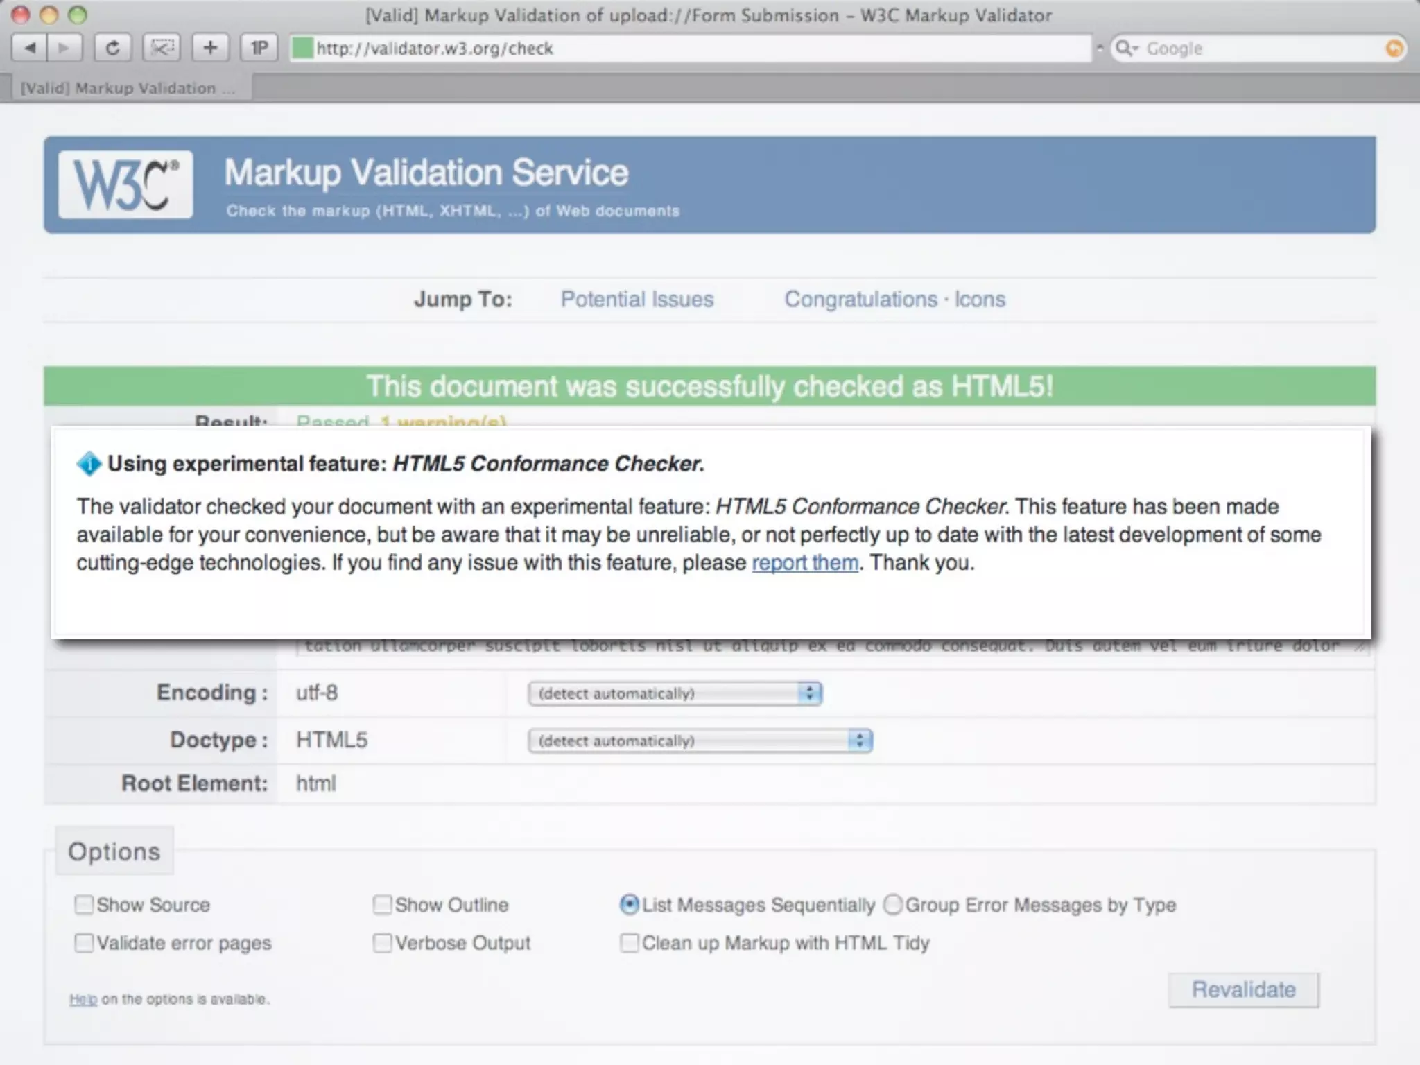
Task: Click the W3C logo in header
Action: [x=125, y=184]
